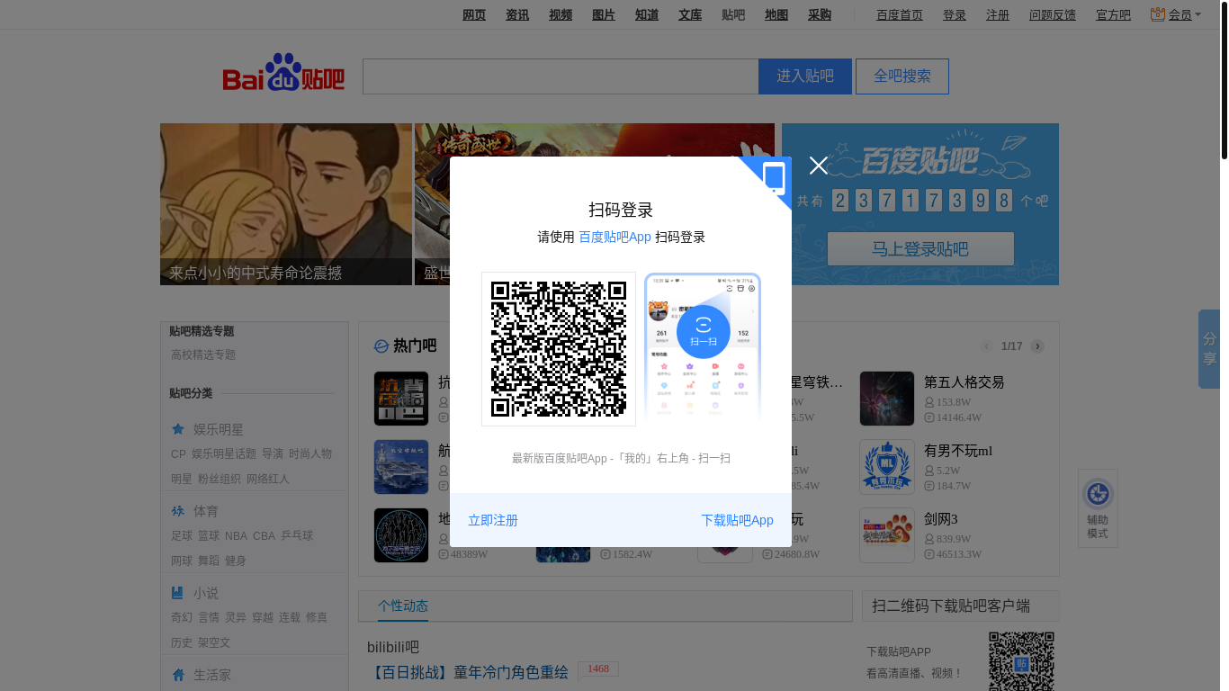The width and height of the screenshot is (1229, 691).
Task: Open the 采购 top navigation item
Action: [x=820, y=14]
